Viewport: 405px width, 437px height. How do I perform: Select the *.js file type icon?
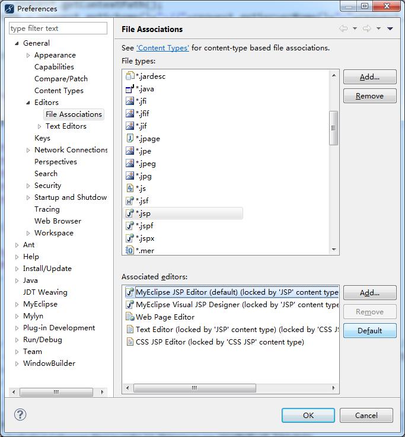[x=130, y=188]
